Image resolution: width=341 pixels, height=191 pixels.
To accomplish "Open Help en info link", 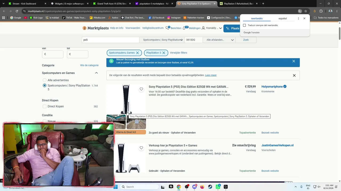I will click(117, 28).
